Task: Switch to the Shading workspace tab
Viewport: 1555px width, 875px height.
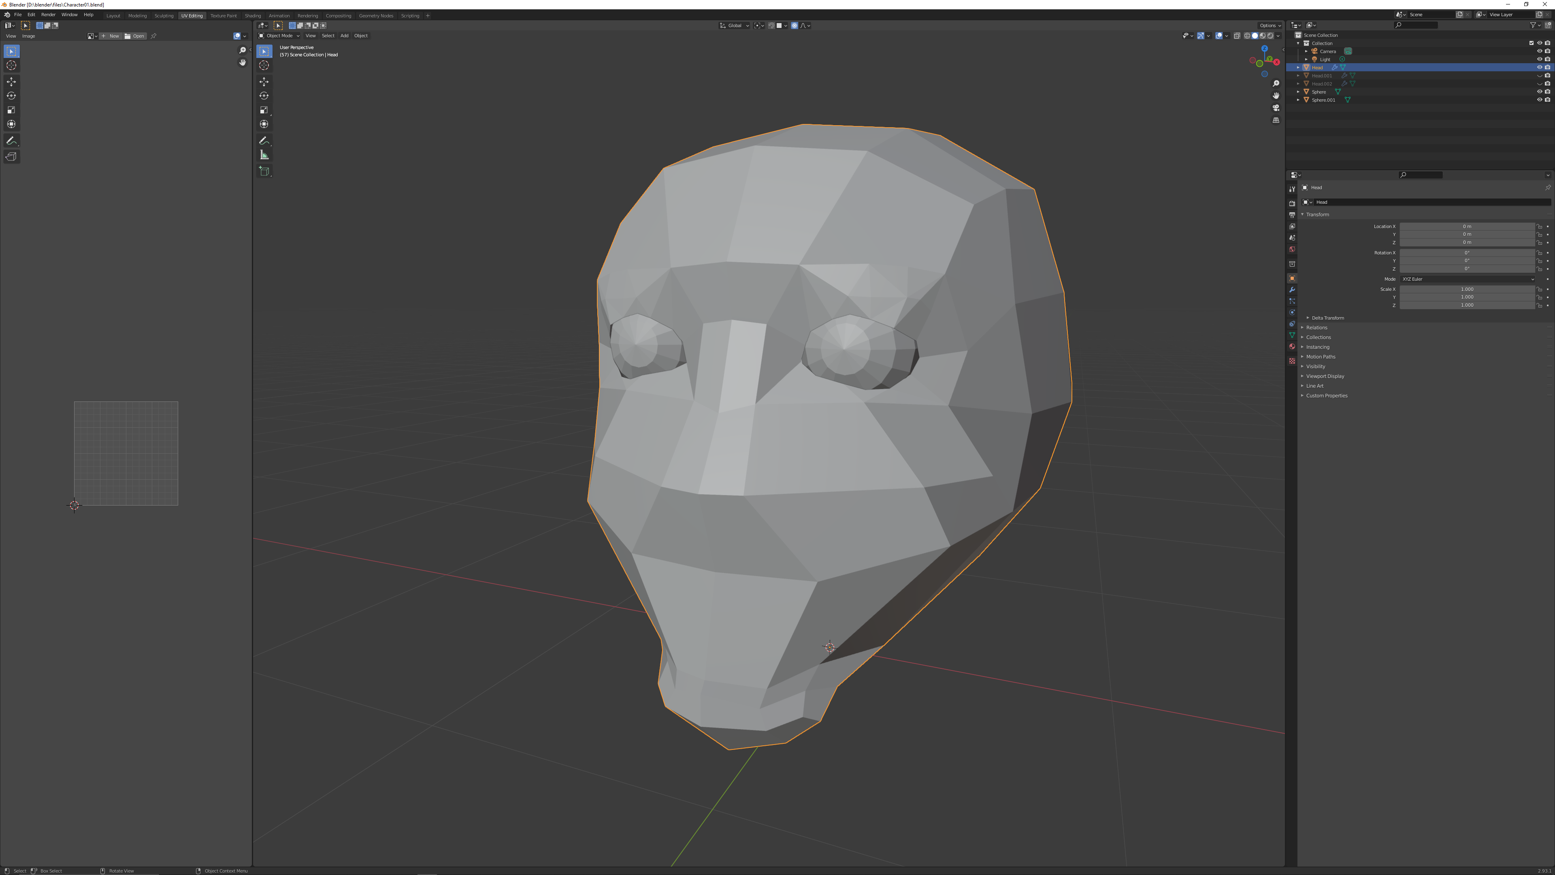Action: [x=252, y=16]
